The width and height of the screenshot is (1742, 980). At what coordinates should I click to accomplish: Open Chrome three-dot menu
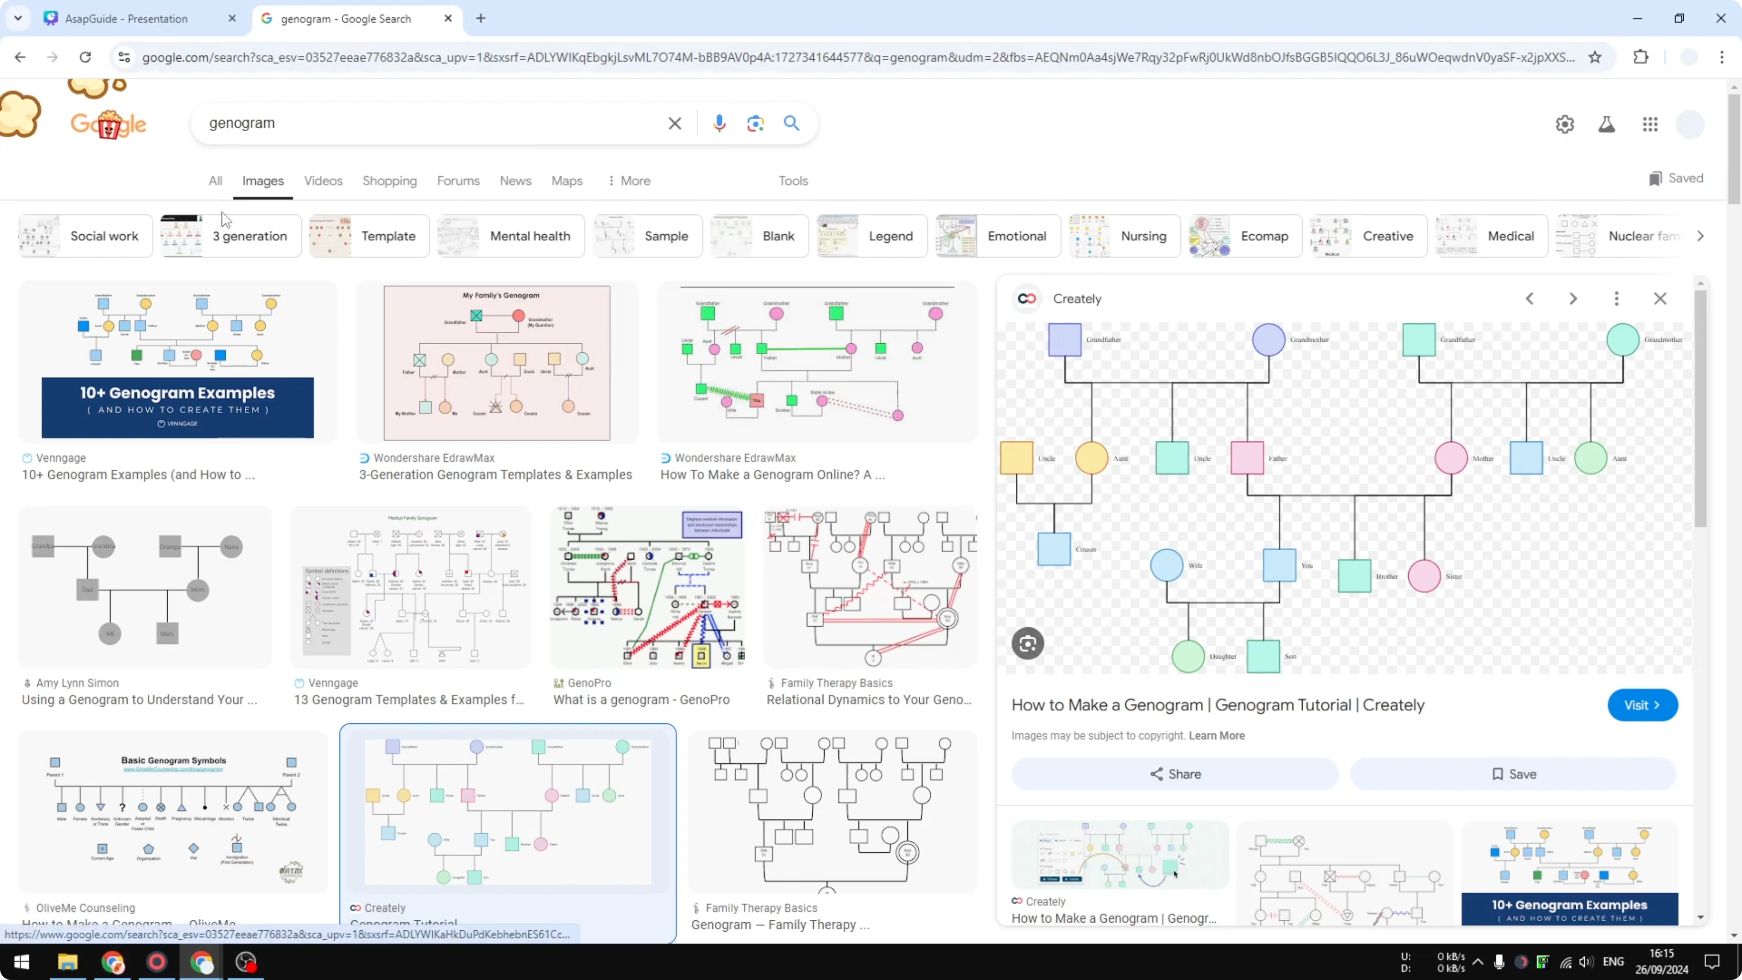[x=1722, y=57]
